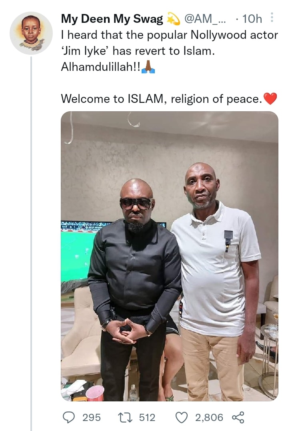Image resolution: width=288 pixels, height=431 pixels.
Task: Click the vertical thread line under avatar
Action: click(x=31, y=240)
